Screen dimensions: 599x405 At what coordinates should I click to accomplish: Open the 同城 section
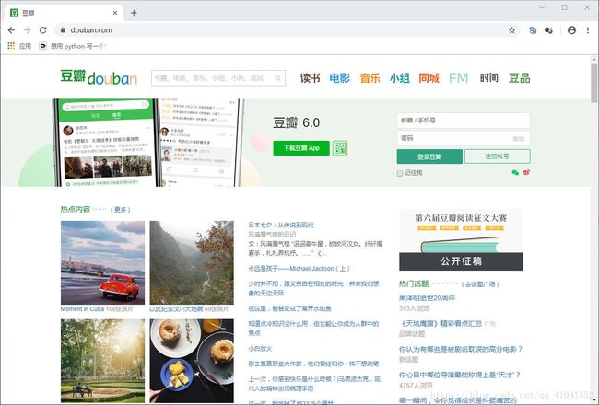coord(429,78)
